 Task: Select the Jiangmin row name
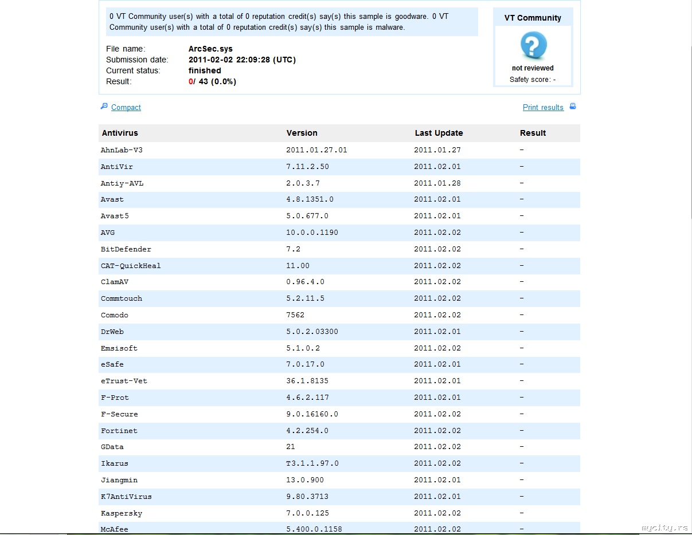[x=119, y=480]
